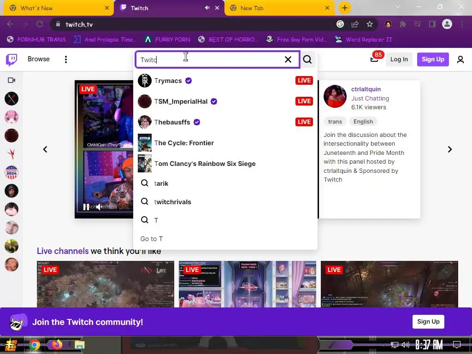Pick the single letter T search suggestion
472x354 pixels.
[x=225, y=220]
